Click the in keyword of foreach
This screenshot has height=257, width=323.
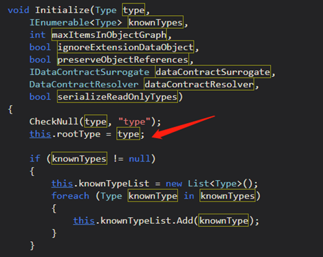[x=189, y=196]
